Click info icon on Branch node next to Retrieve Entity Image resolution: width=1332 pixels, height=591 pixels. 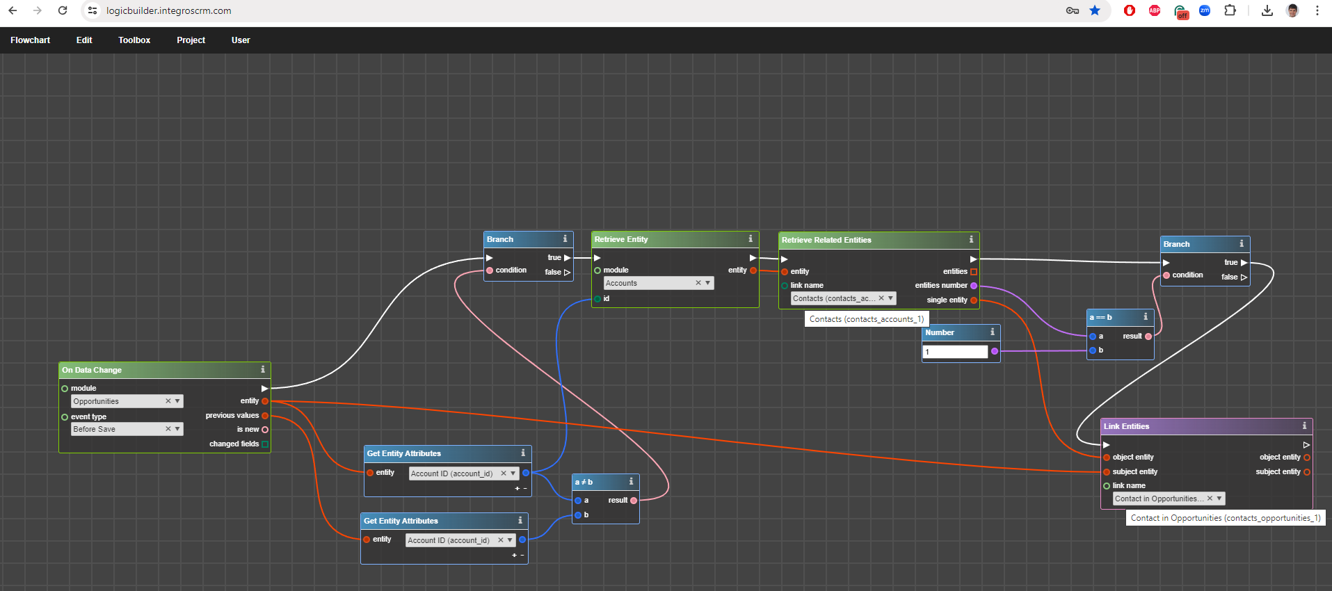tap(565, 238)
